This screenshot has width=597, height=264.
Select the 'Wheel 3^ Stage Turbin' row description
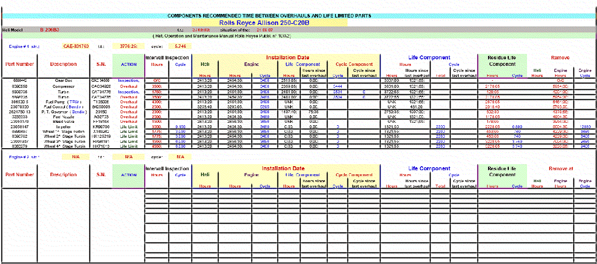pyautogui.click(x=63, y=141)
